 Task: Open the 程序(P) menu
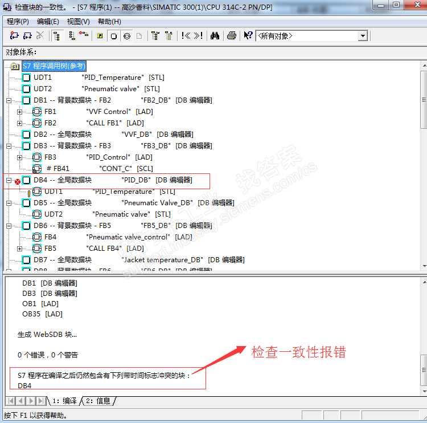point(18,22)
